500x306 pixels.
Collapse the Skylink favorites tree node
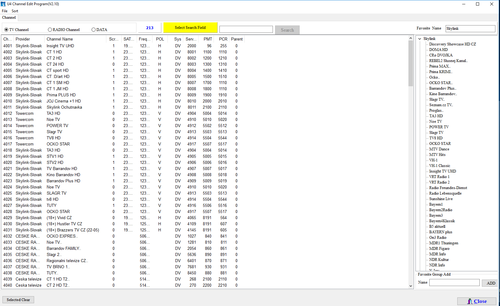[x=420, y=39]
